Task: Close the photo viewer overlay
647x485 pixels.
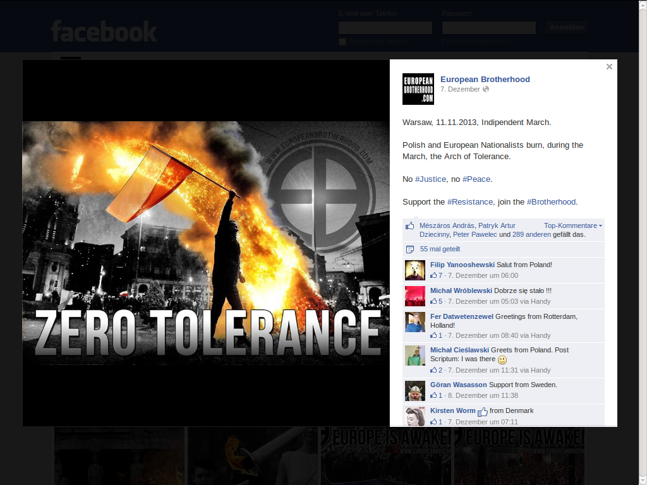Action: (x=609, y=67)
